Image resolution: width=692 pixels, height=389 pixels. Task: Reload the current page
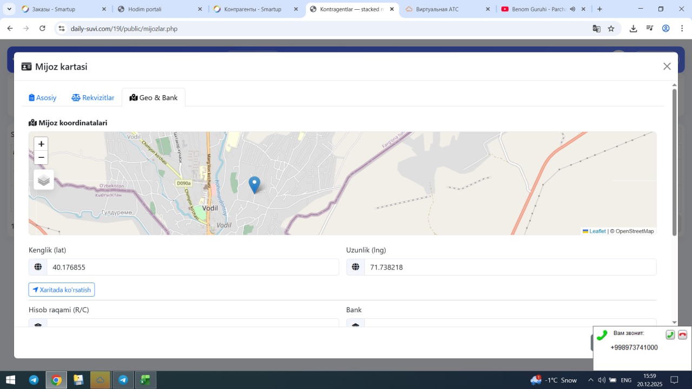click(x=42, y=29)
